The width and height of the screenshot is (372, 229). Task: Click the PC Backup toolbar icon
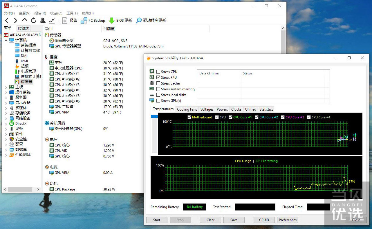(84, 21)
